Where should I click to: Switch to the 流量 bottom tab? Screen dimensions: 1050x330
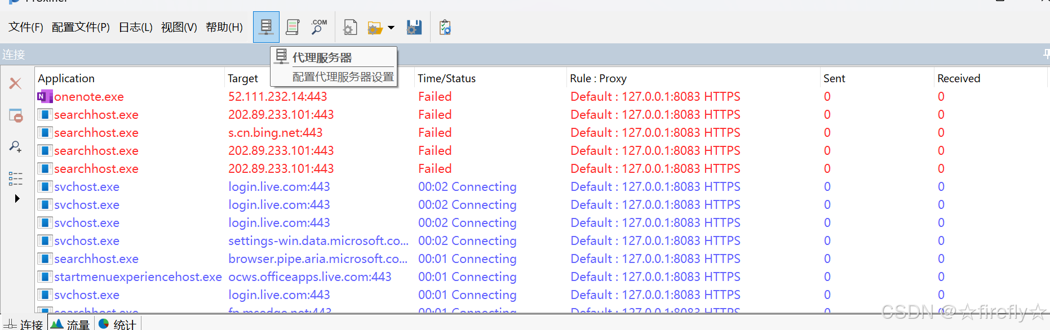[x=70, y=324]
